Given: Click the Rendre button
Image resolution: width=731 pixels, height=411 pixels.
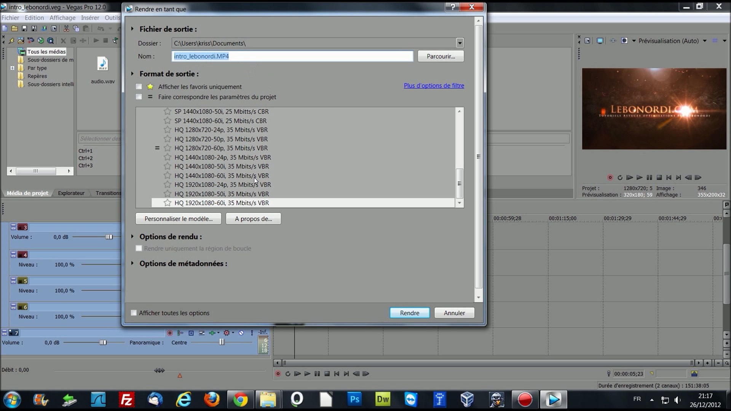Looking at the screenshot, I should tap(409, 313).
